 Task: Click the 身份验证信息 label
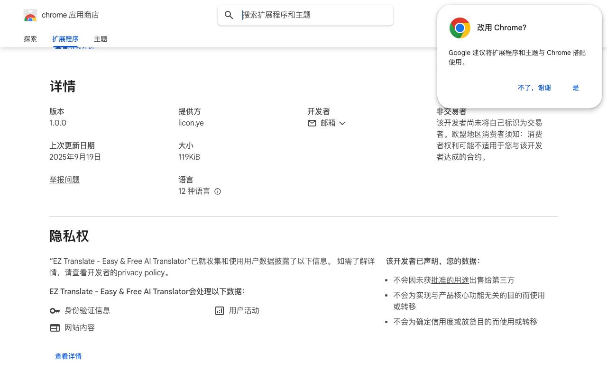click(x=87, y=311)
